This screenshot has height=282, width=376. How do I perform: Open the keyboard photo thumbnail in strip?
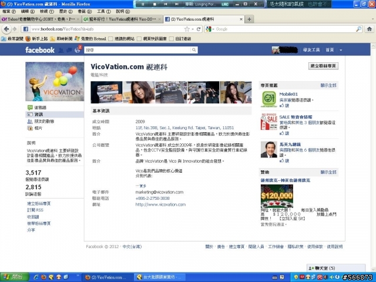[171, 92]
